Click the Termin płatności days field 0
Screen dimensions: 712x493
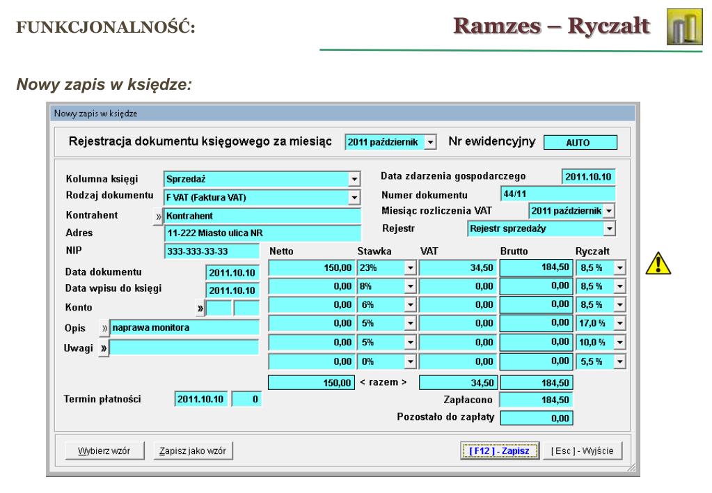pyautogui.click(x=246, y=400)
